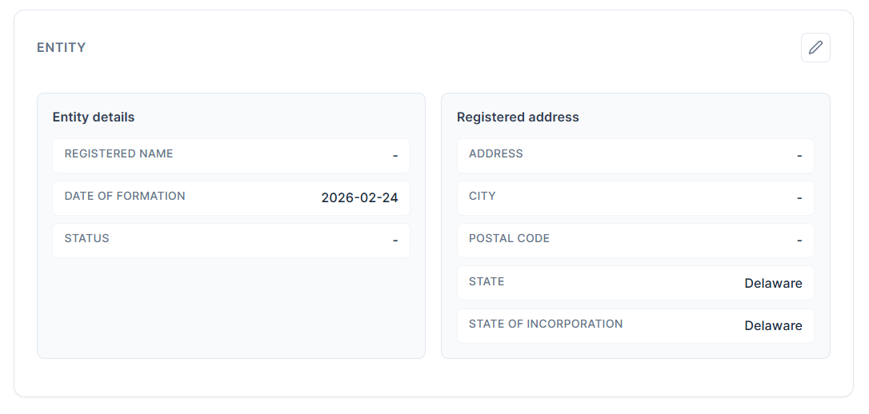The width and height of the screenshot is (869, 414).
Task: Click the dash value in the Postal Code row
Action: (799, 241)
